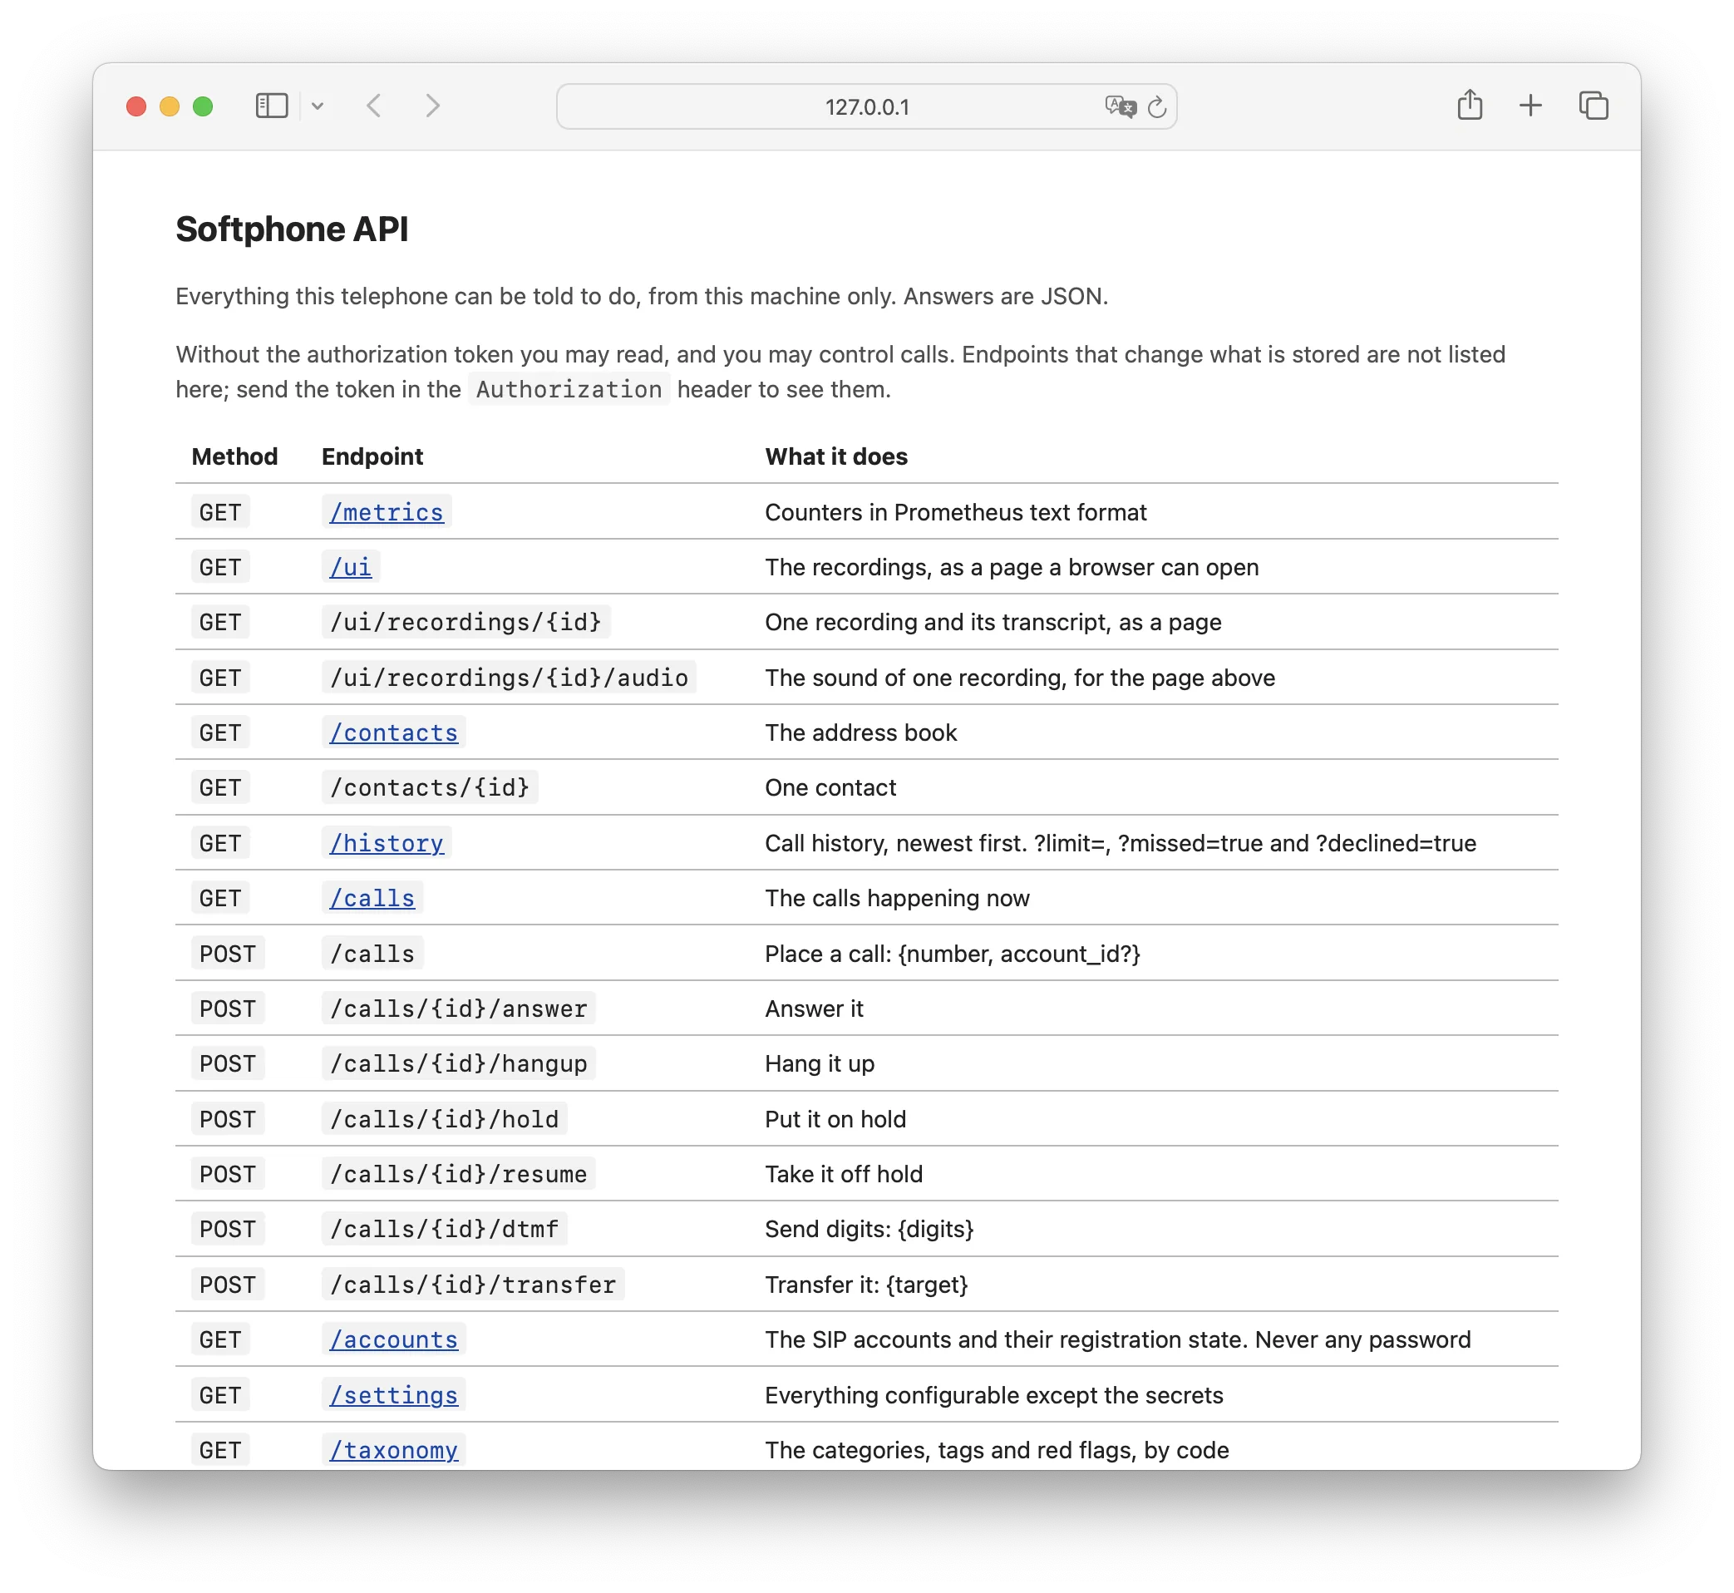Click the Softphone API heading
Screen dimensions: 1734x1593
tap(292, 229)
